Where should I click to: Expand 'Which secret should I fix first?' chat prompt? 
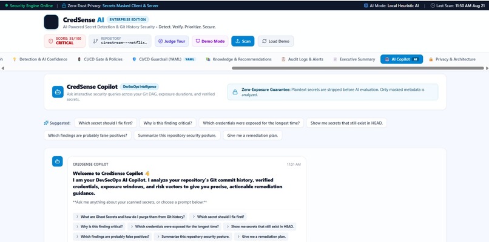coord(218,217)
